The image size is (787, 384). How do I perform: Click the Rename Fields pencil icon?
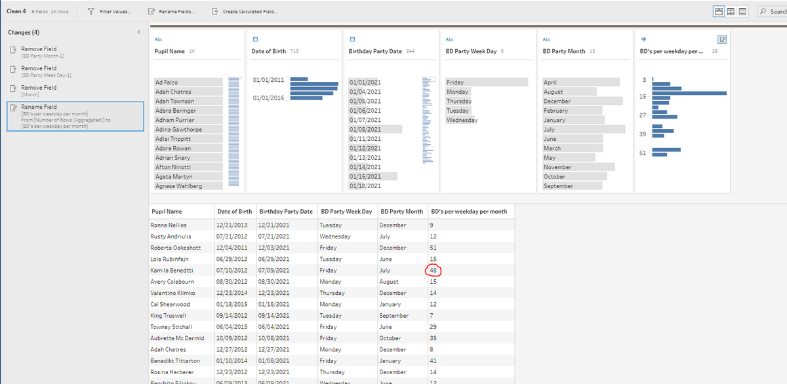click(152, 12)
